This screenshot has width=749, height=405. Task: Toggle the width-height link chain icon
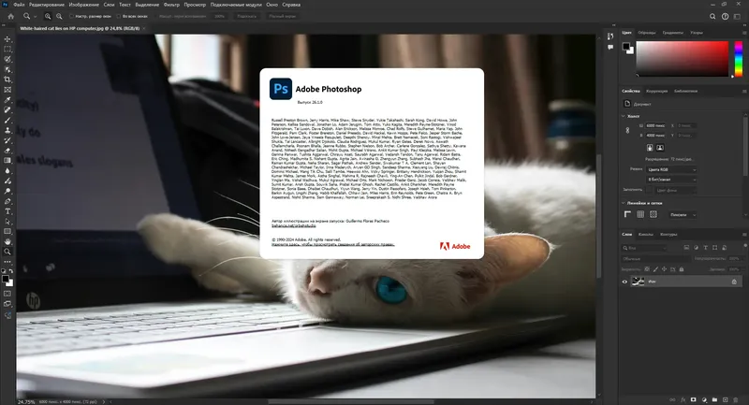[627, 130]
